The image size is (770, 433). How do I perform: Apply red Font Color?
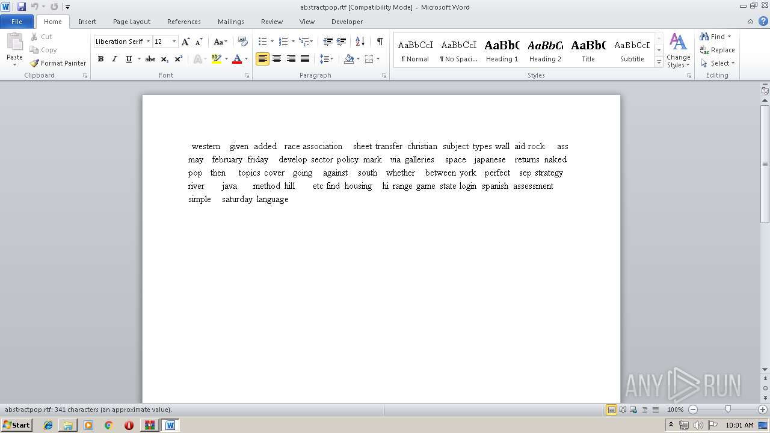(x=237, y=59)
